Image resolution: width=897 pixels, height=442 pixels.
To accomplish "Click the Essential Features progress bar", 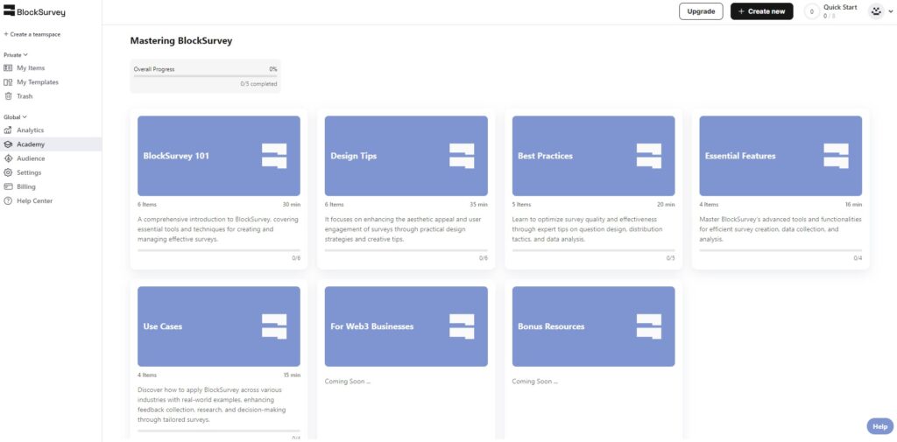I will coord(780,250).
